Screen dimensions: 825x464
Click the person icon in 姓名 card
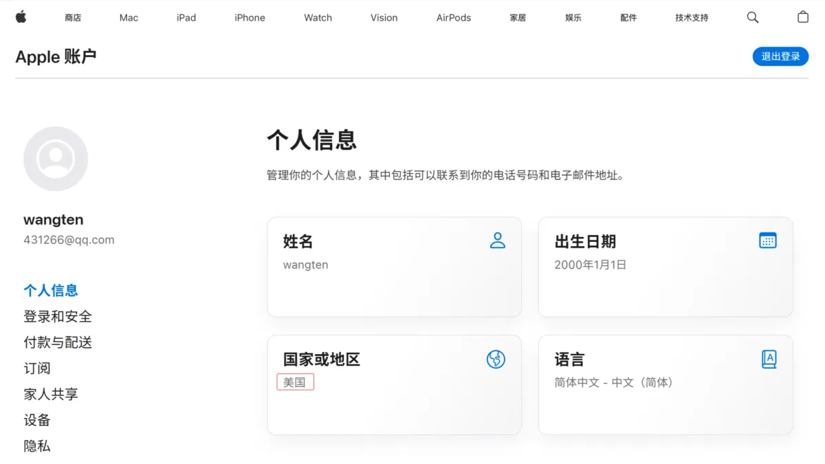coord(498,240)
